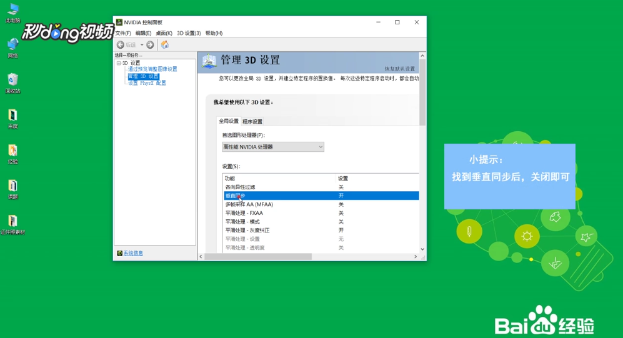Select the 平滑处理 - FXAA row
The width and height of the screenshot is (623, 338).
(x=321, y=213)
